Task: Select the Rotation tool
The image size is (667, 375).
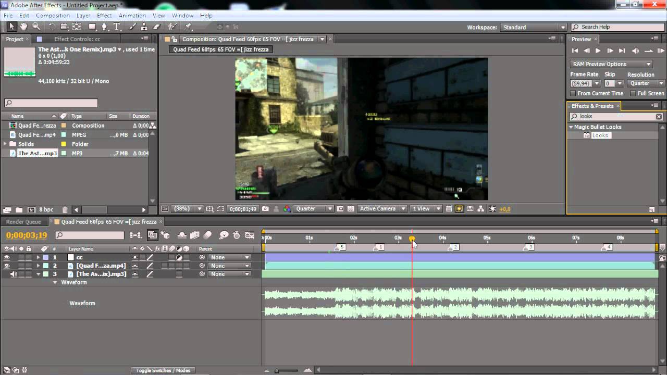Action: [52, 27]
